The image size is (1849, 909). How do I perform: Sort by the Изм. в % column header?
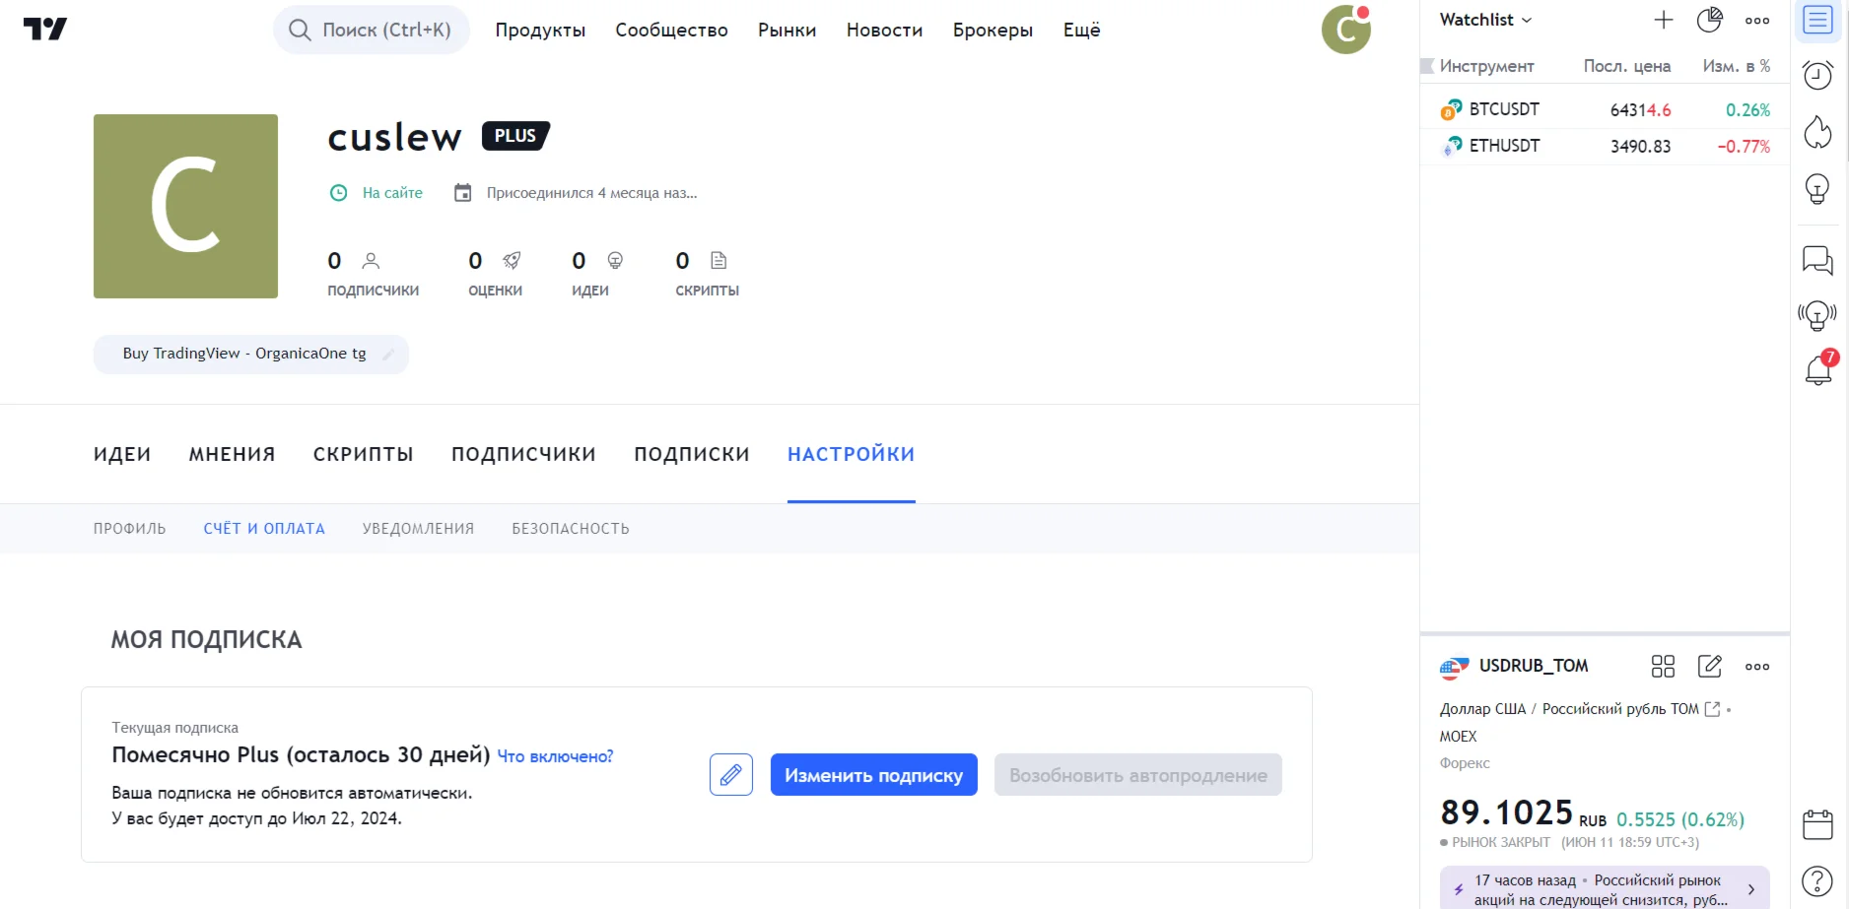[x=1737, y=66]
